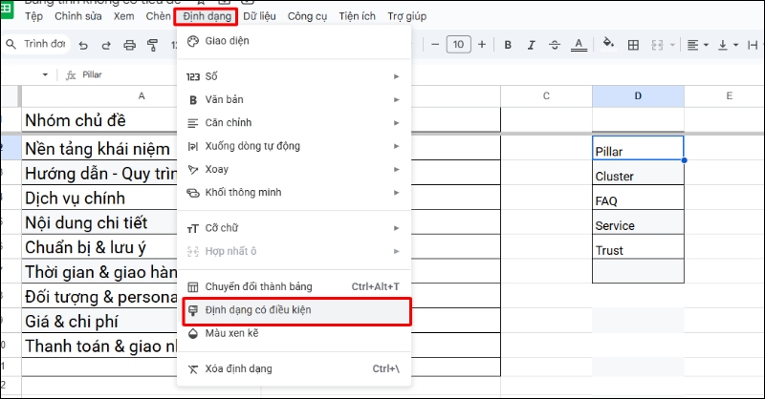Select the cell containing Cluster
The image size is (765, 399).
click(638, 173)
